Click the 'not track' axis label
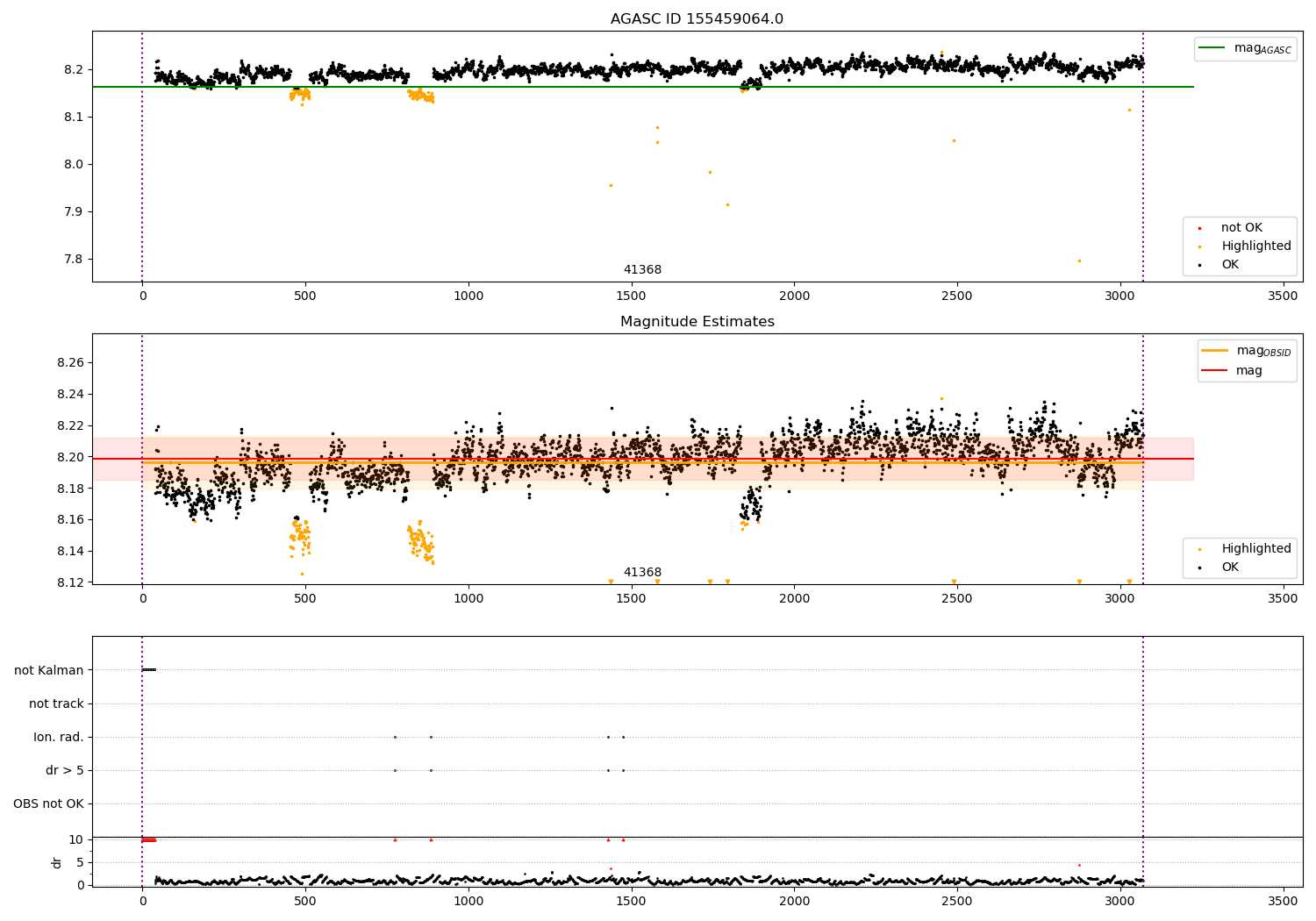This screenshot has height=921, width=1316. coord(56,703)
